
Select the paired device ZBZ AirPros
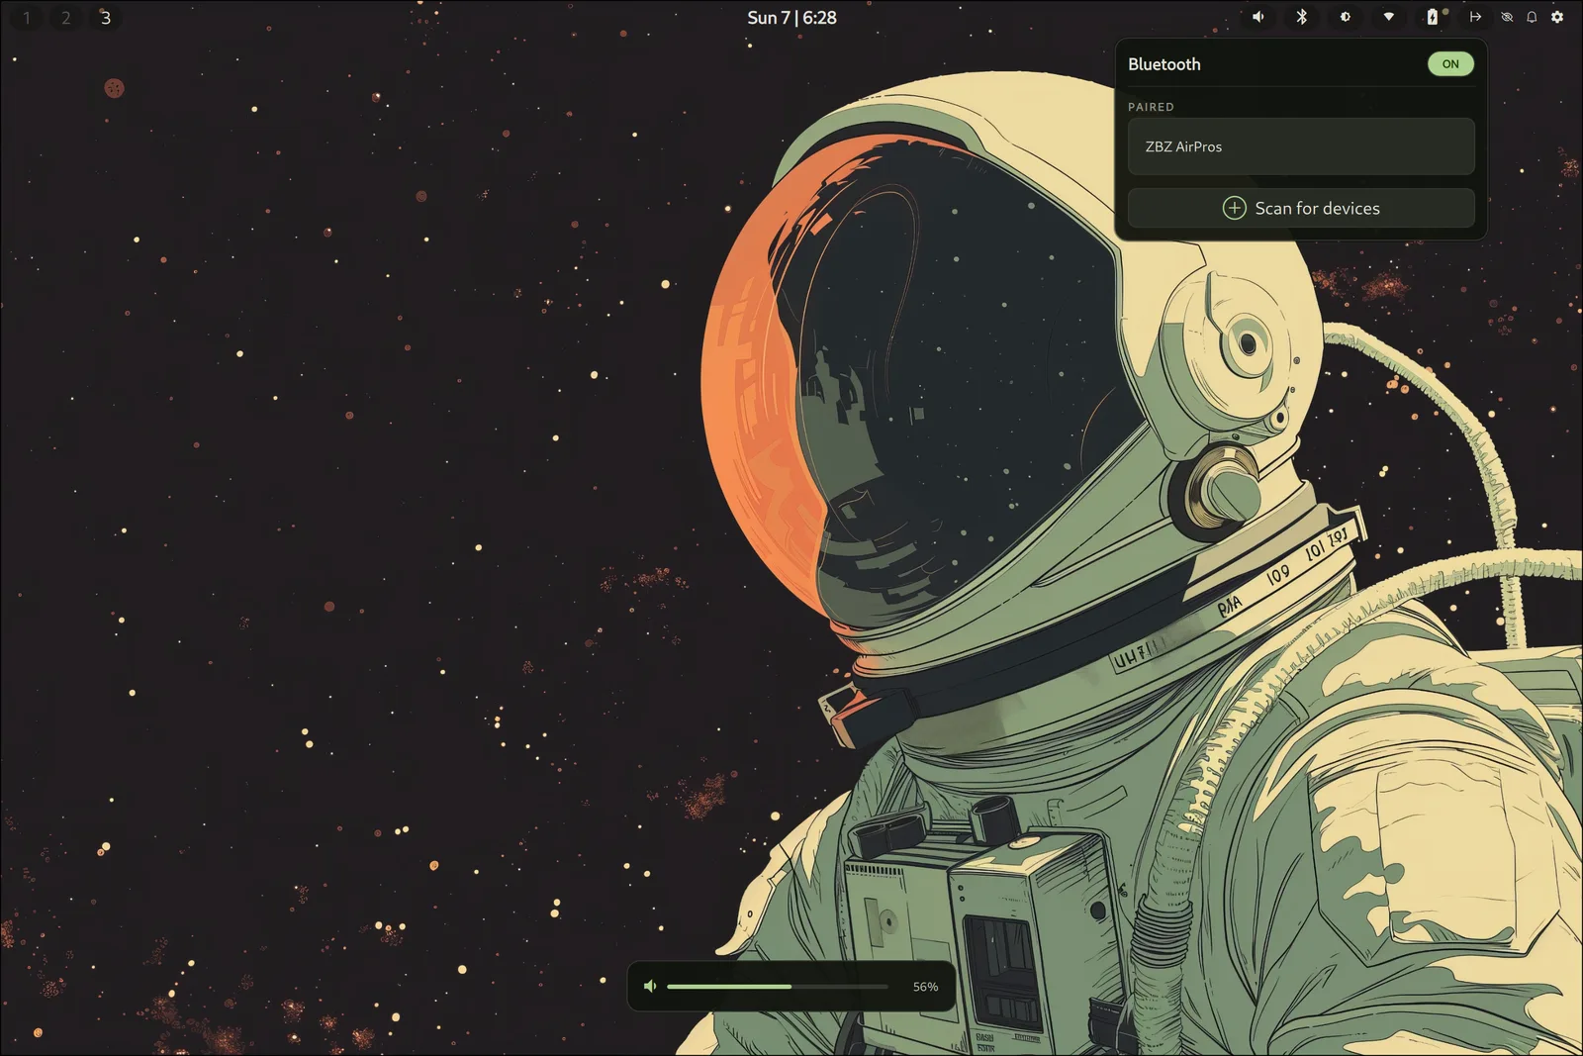coord(1301,146)
